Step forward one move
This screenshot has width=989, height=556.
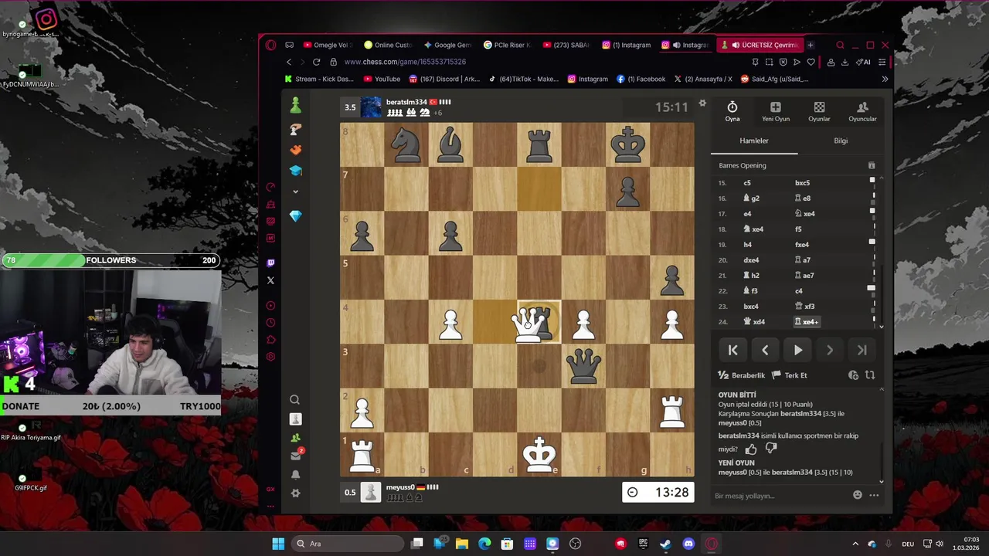pos(830,350)
